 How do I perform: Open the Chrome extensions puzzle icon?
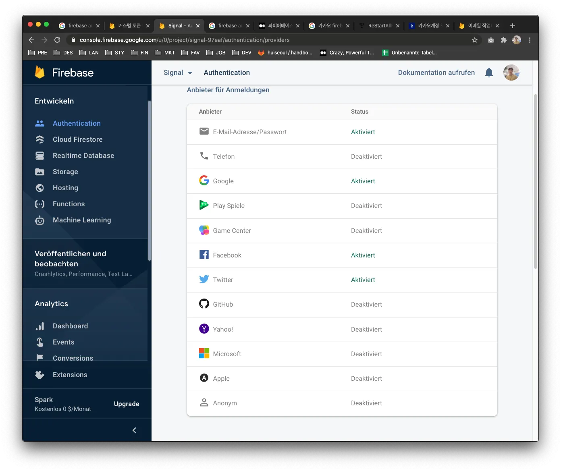pyautogui.click(x=503, y=40)
